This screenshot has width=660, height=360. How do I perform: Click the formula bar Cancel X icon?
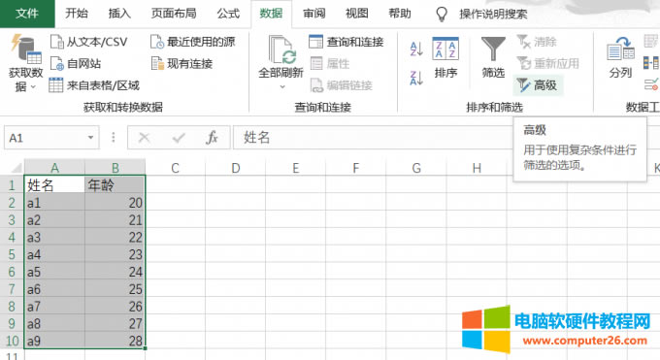tap(145, 138)
